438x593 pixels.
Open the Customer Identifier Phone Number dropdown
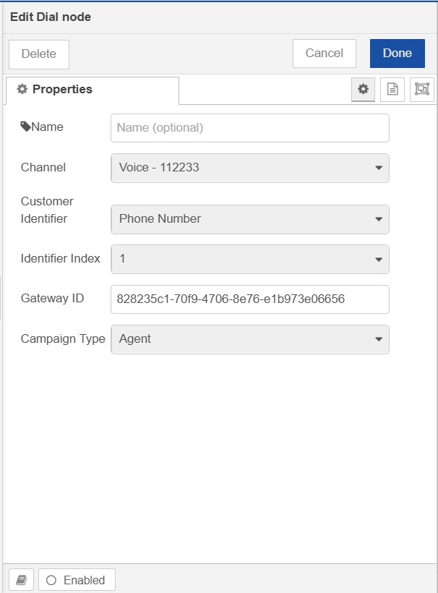(250, 219)
